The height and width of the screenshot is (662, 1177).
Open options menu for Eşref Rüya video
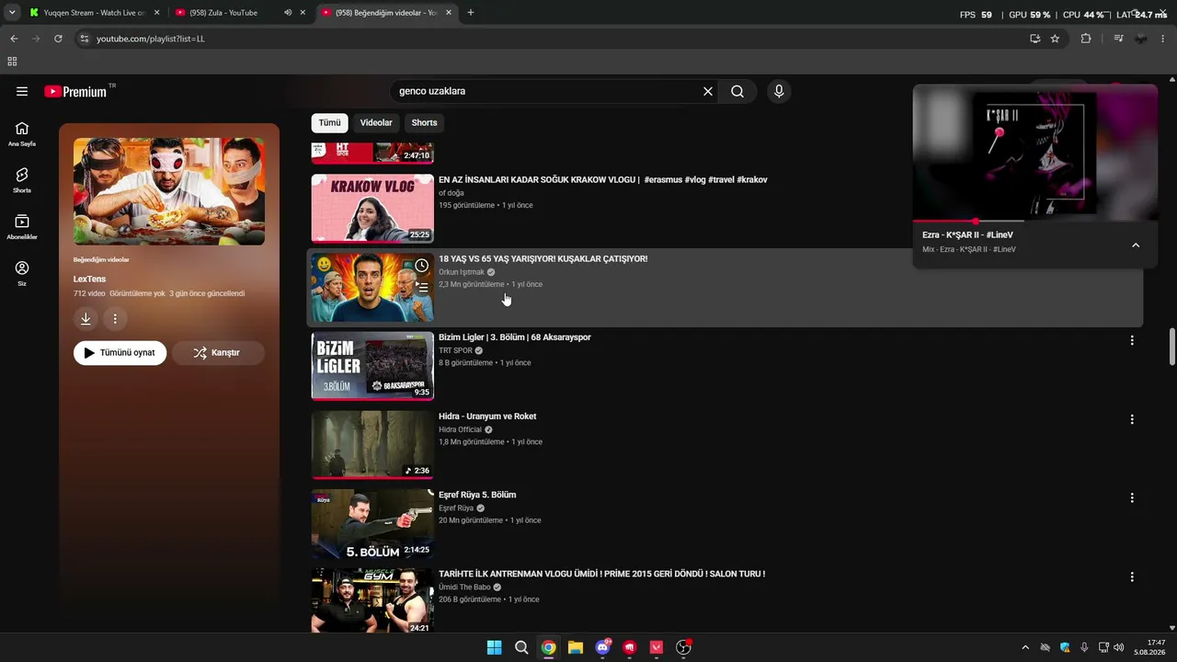(1132, 497)
